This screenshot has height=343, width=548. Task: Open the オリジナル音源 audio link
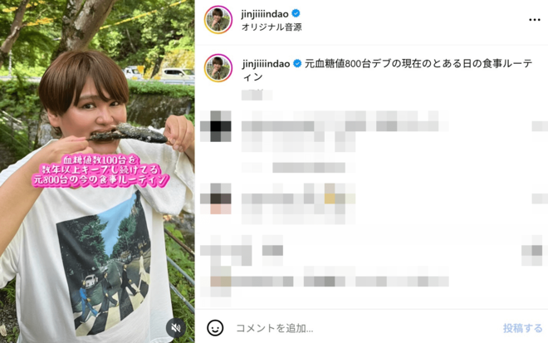[272, 27]
